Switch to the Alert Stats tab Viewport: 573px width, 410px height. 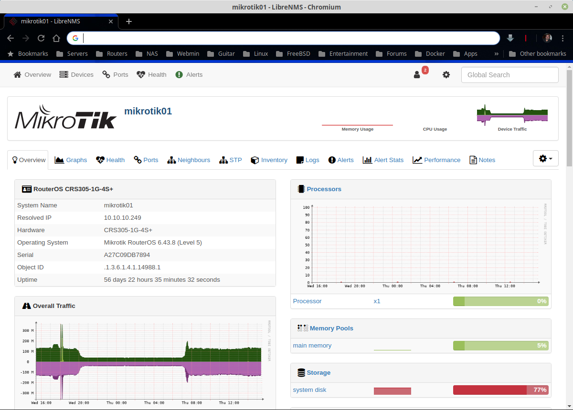383,160
